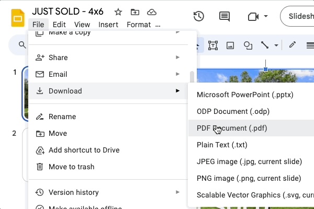Click the JUST SOLD - 4x6 title field
The image size is (314, 209).
pyautogui.click(x=68, y=11)
